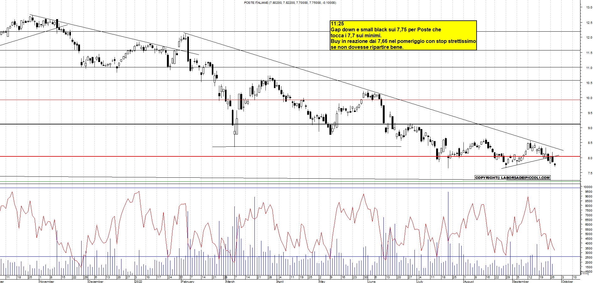
Task: Click the 4000 volume axis label
Action: coord(588,244)
